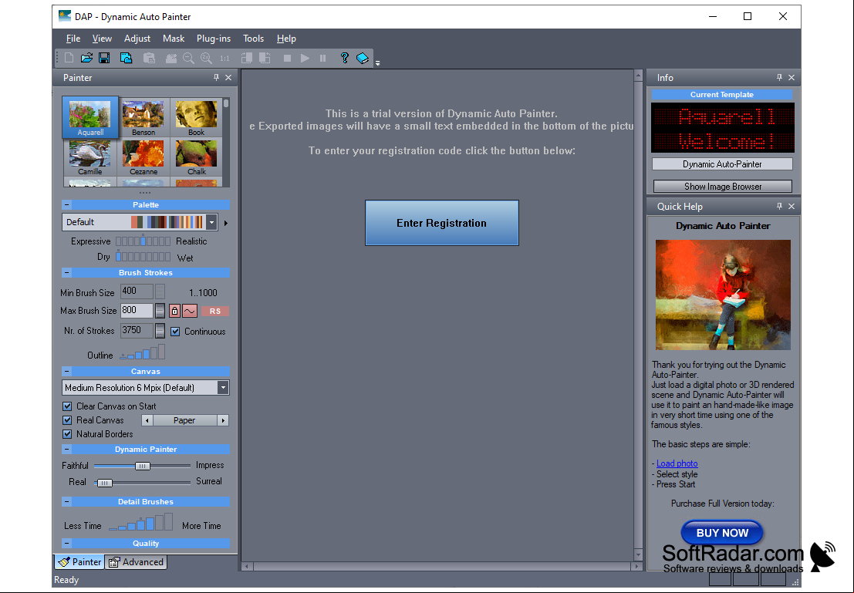This screenshot has width=854, height=593.
Task: Switch to the Advanced tab
Action: (x=137, y=562)
